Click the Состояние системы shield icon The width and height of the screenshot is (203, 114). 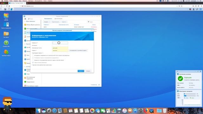178,74
